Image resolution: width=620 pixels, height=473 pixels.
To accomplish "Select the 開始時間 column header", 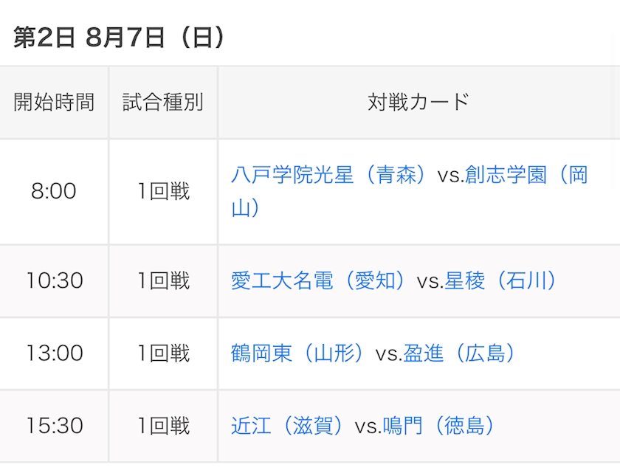I will pos(54,103).
